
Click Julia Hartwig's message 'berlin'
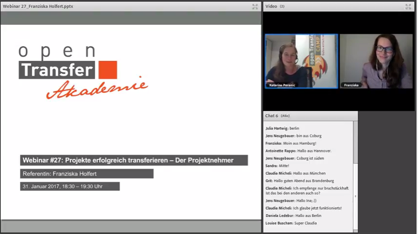tap(282, 128)
